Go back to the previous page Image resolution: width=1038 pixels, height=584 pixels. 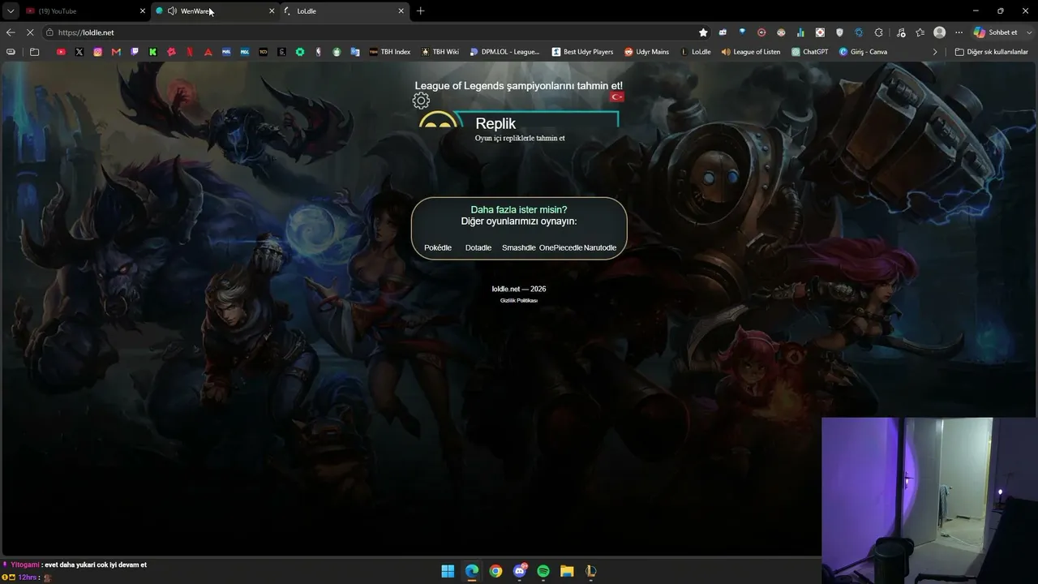tap(11, 32)
